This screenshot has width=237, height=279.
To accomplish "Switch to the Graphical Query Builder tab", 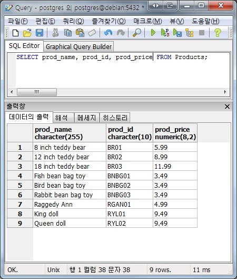I will click(x=78, y=47).
